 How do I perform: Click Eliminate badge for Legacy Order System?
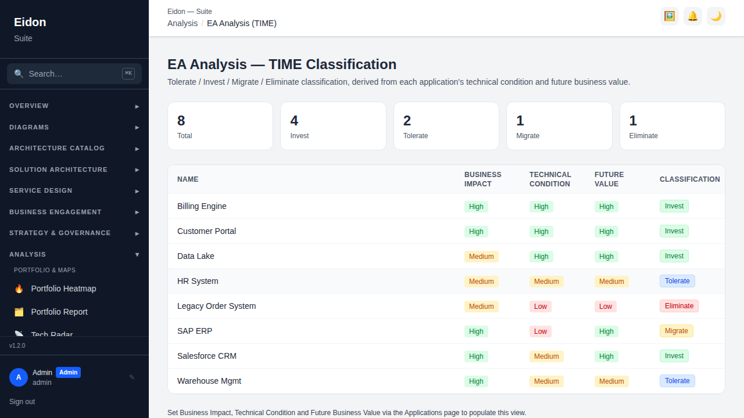[x=679, y=306]
